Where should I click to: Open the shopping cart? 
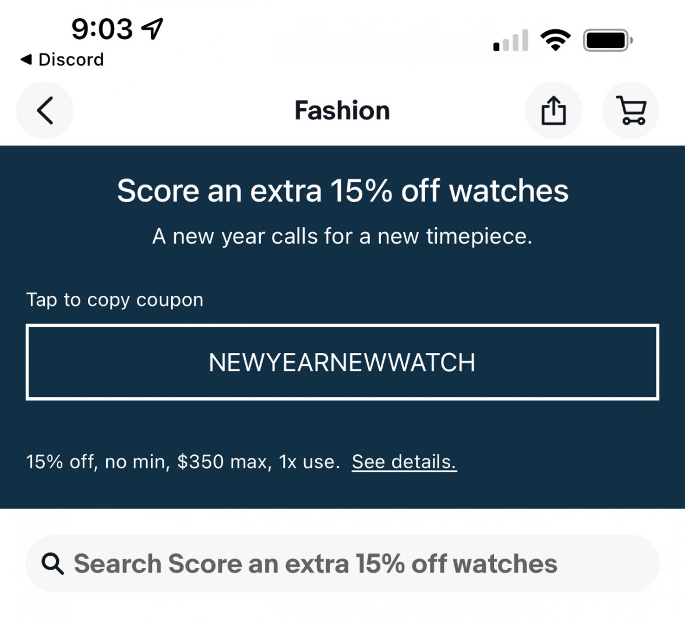[x=630, y=111]
